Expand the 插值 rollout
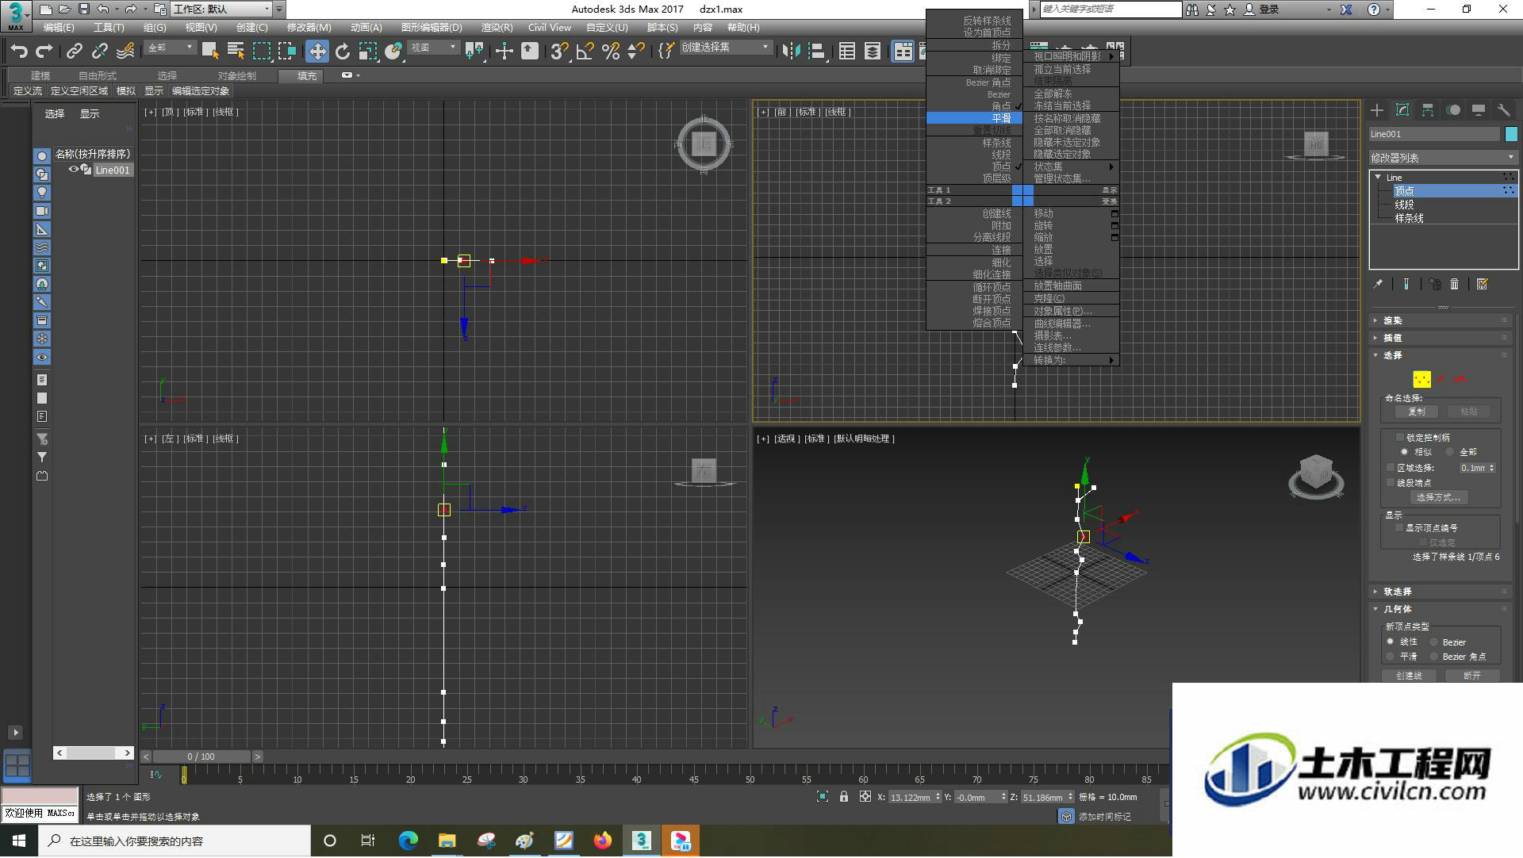The width and height of the screenshot is (1523, 858). [x=1442, y=338]
